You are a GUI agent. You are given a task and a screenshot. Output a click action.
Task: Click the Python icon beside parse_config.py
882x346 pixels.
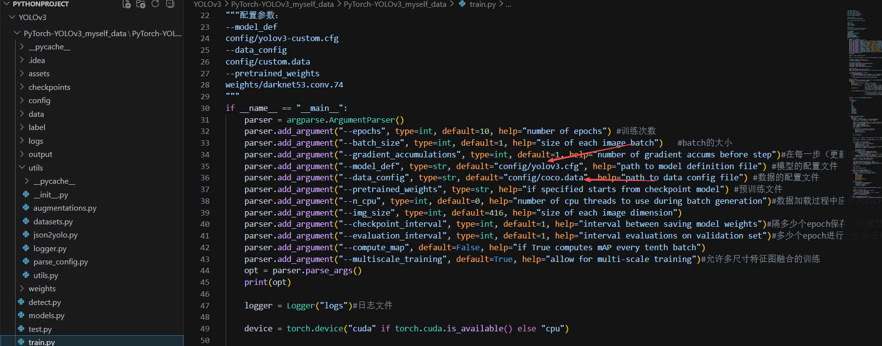coord(26,261)
